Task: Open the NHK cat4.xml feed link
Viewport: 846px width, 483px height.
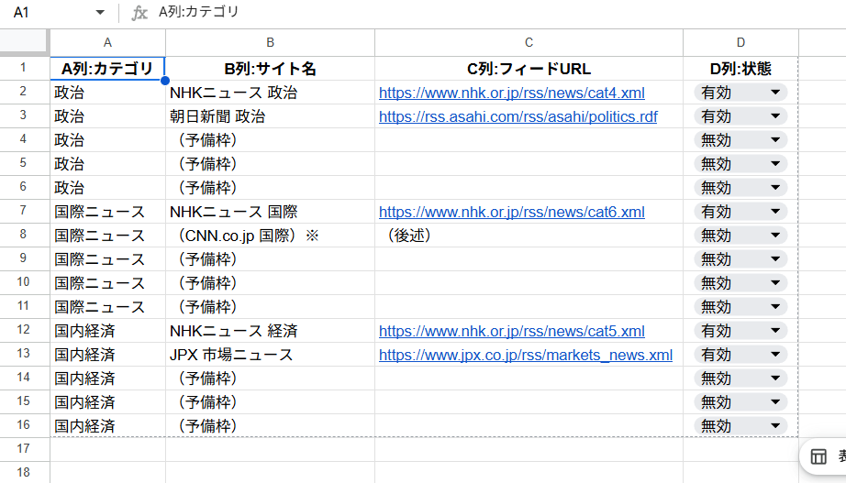Action: click(x=511, y=93)
